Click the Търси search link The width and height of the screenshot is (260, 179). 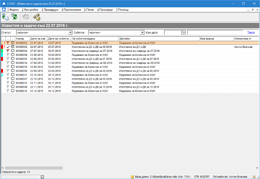(251, 33)
